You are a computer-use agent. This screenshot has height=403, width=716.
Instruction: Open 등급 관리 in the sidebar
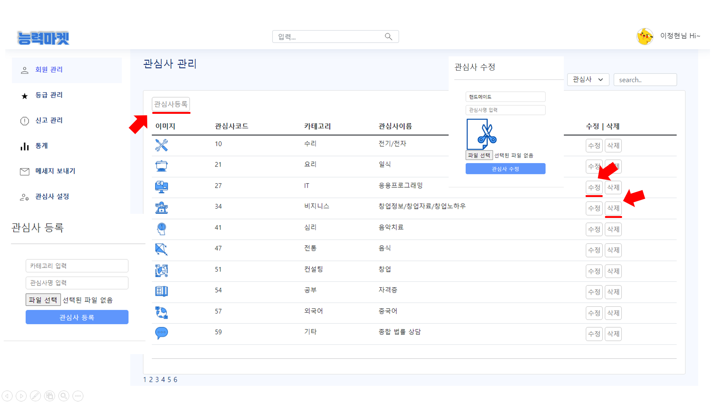[49, 95]
